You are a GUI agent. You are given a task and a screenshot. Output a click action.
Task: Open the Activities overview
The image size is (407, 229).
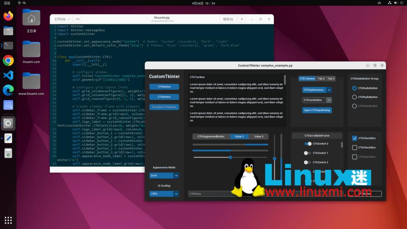[x=7, y=3]
